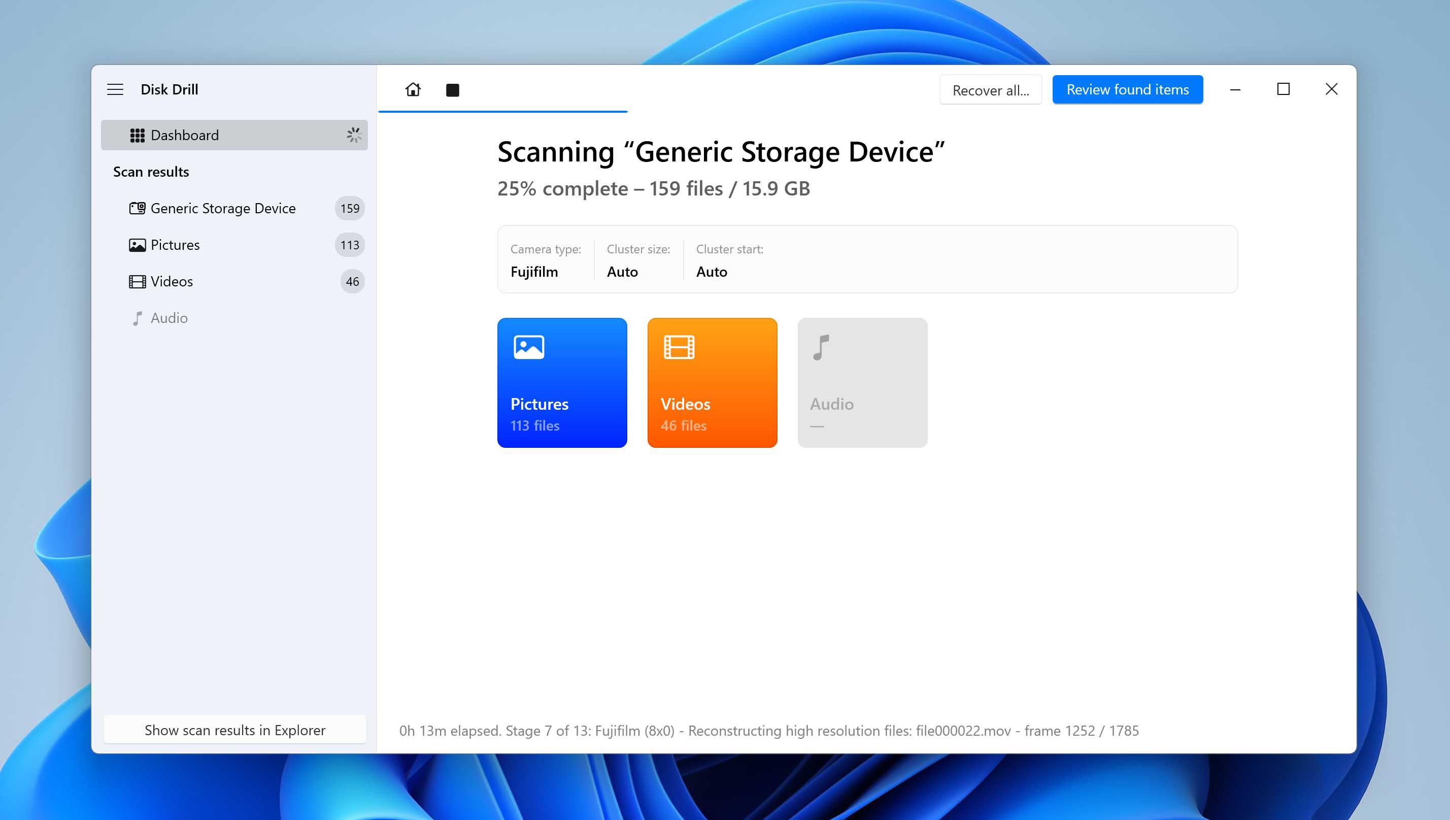Select Dashboard in the sidebar
This screenshot has width=1450, height=820.
[x=234, y=135]
